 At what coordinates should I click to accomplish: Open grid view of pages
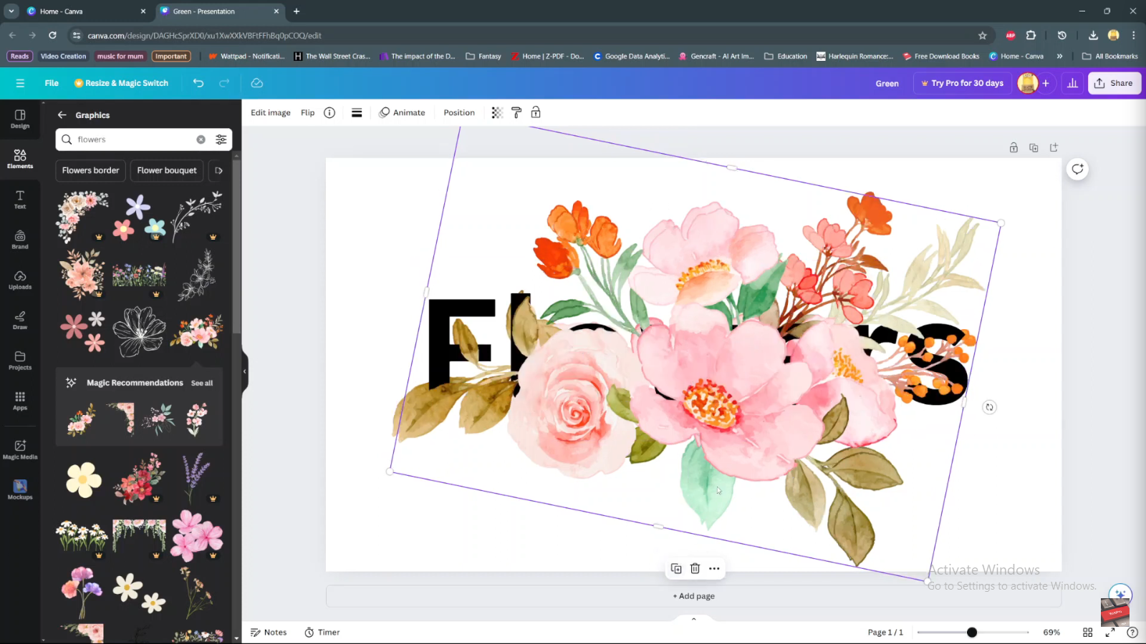click(1087, 633)
